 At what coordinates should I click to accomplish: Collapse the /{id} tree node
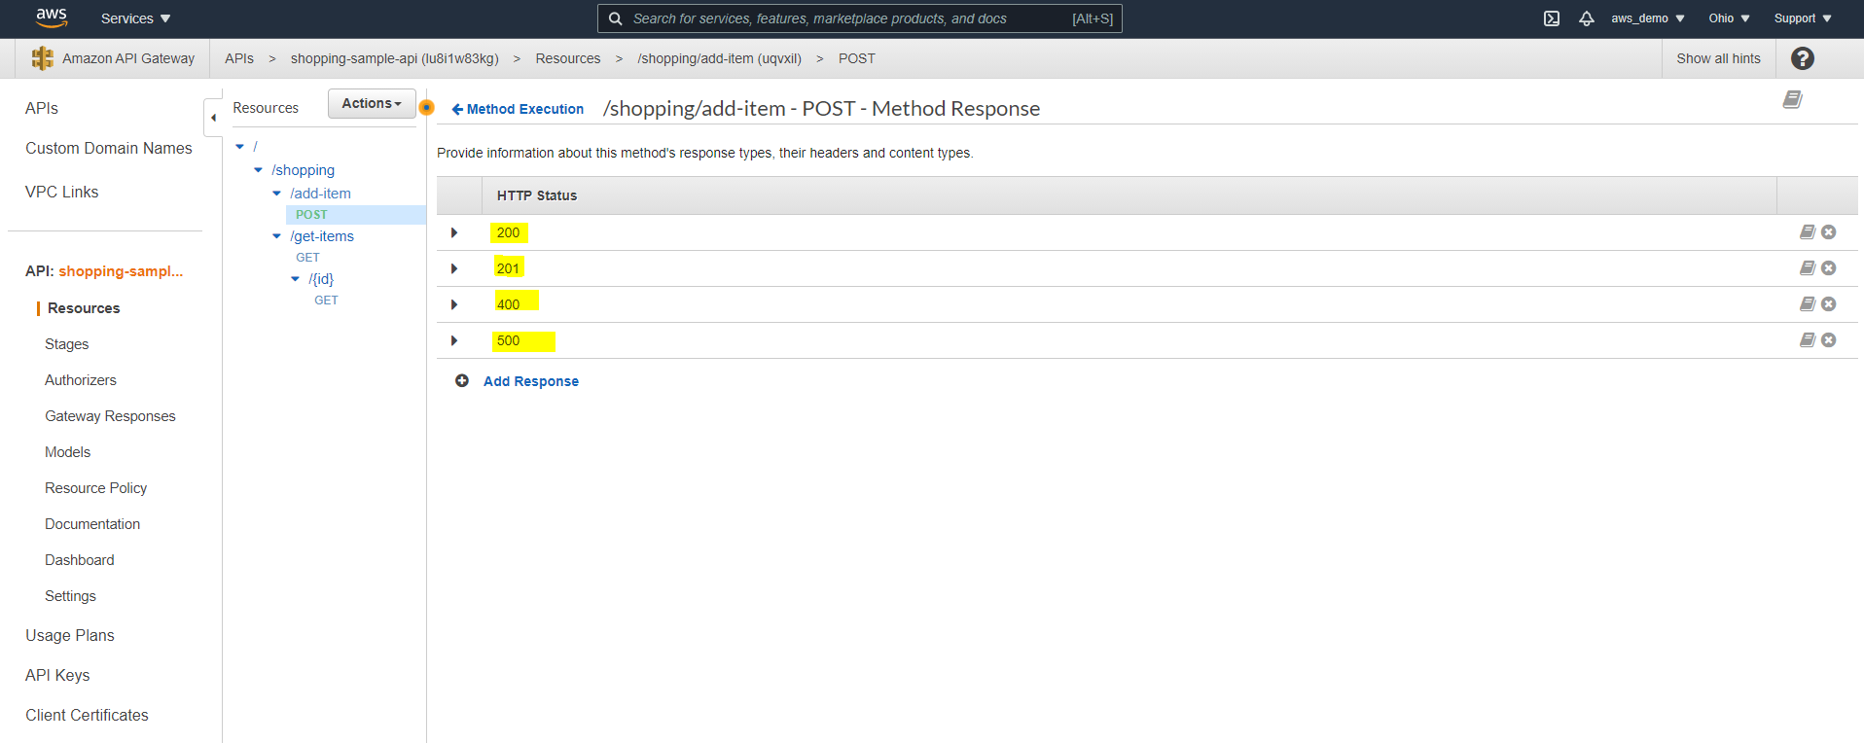pyautogui.click(x=295, y=279)
